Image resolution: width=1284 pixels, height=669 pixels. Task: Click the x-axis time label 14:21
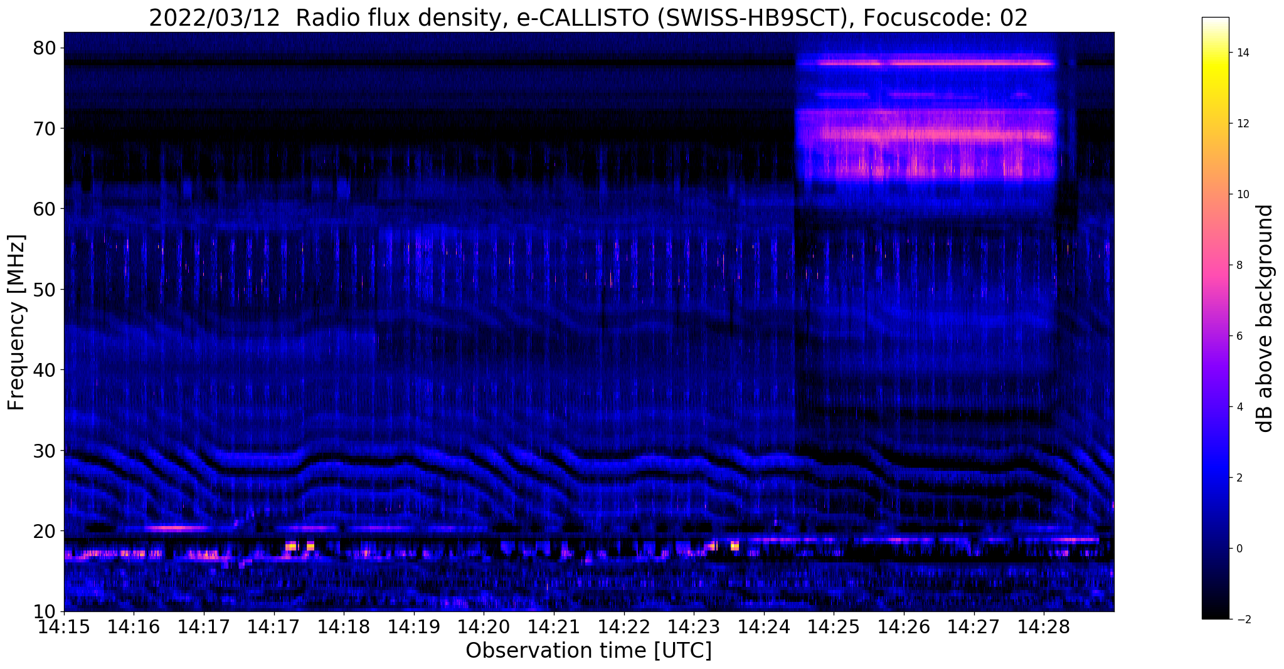point(554,627)
